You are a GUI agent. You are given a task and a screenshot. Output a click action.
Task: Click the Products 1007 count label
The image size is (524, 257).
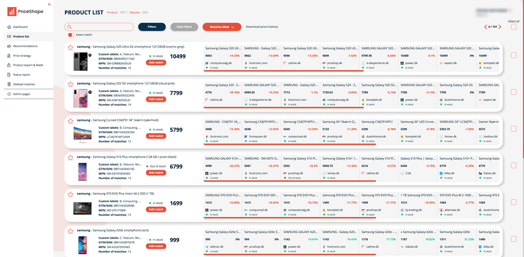click(x=116, y=13)
